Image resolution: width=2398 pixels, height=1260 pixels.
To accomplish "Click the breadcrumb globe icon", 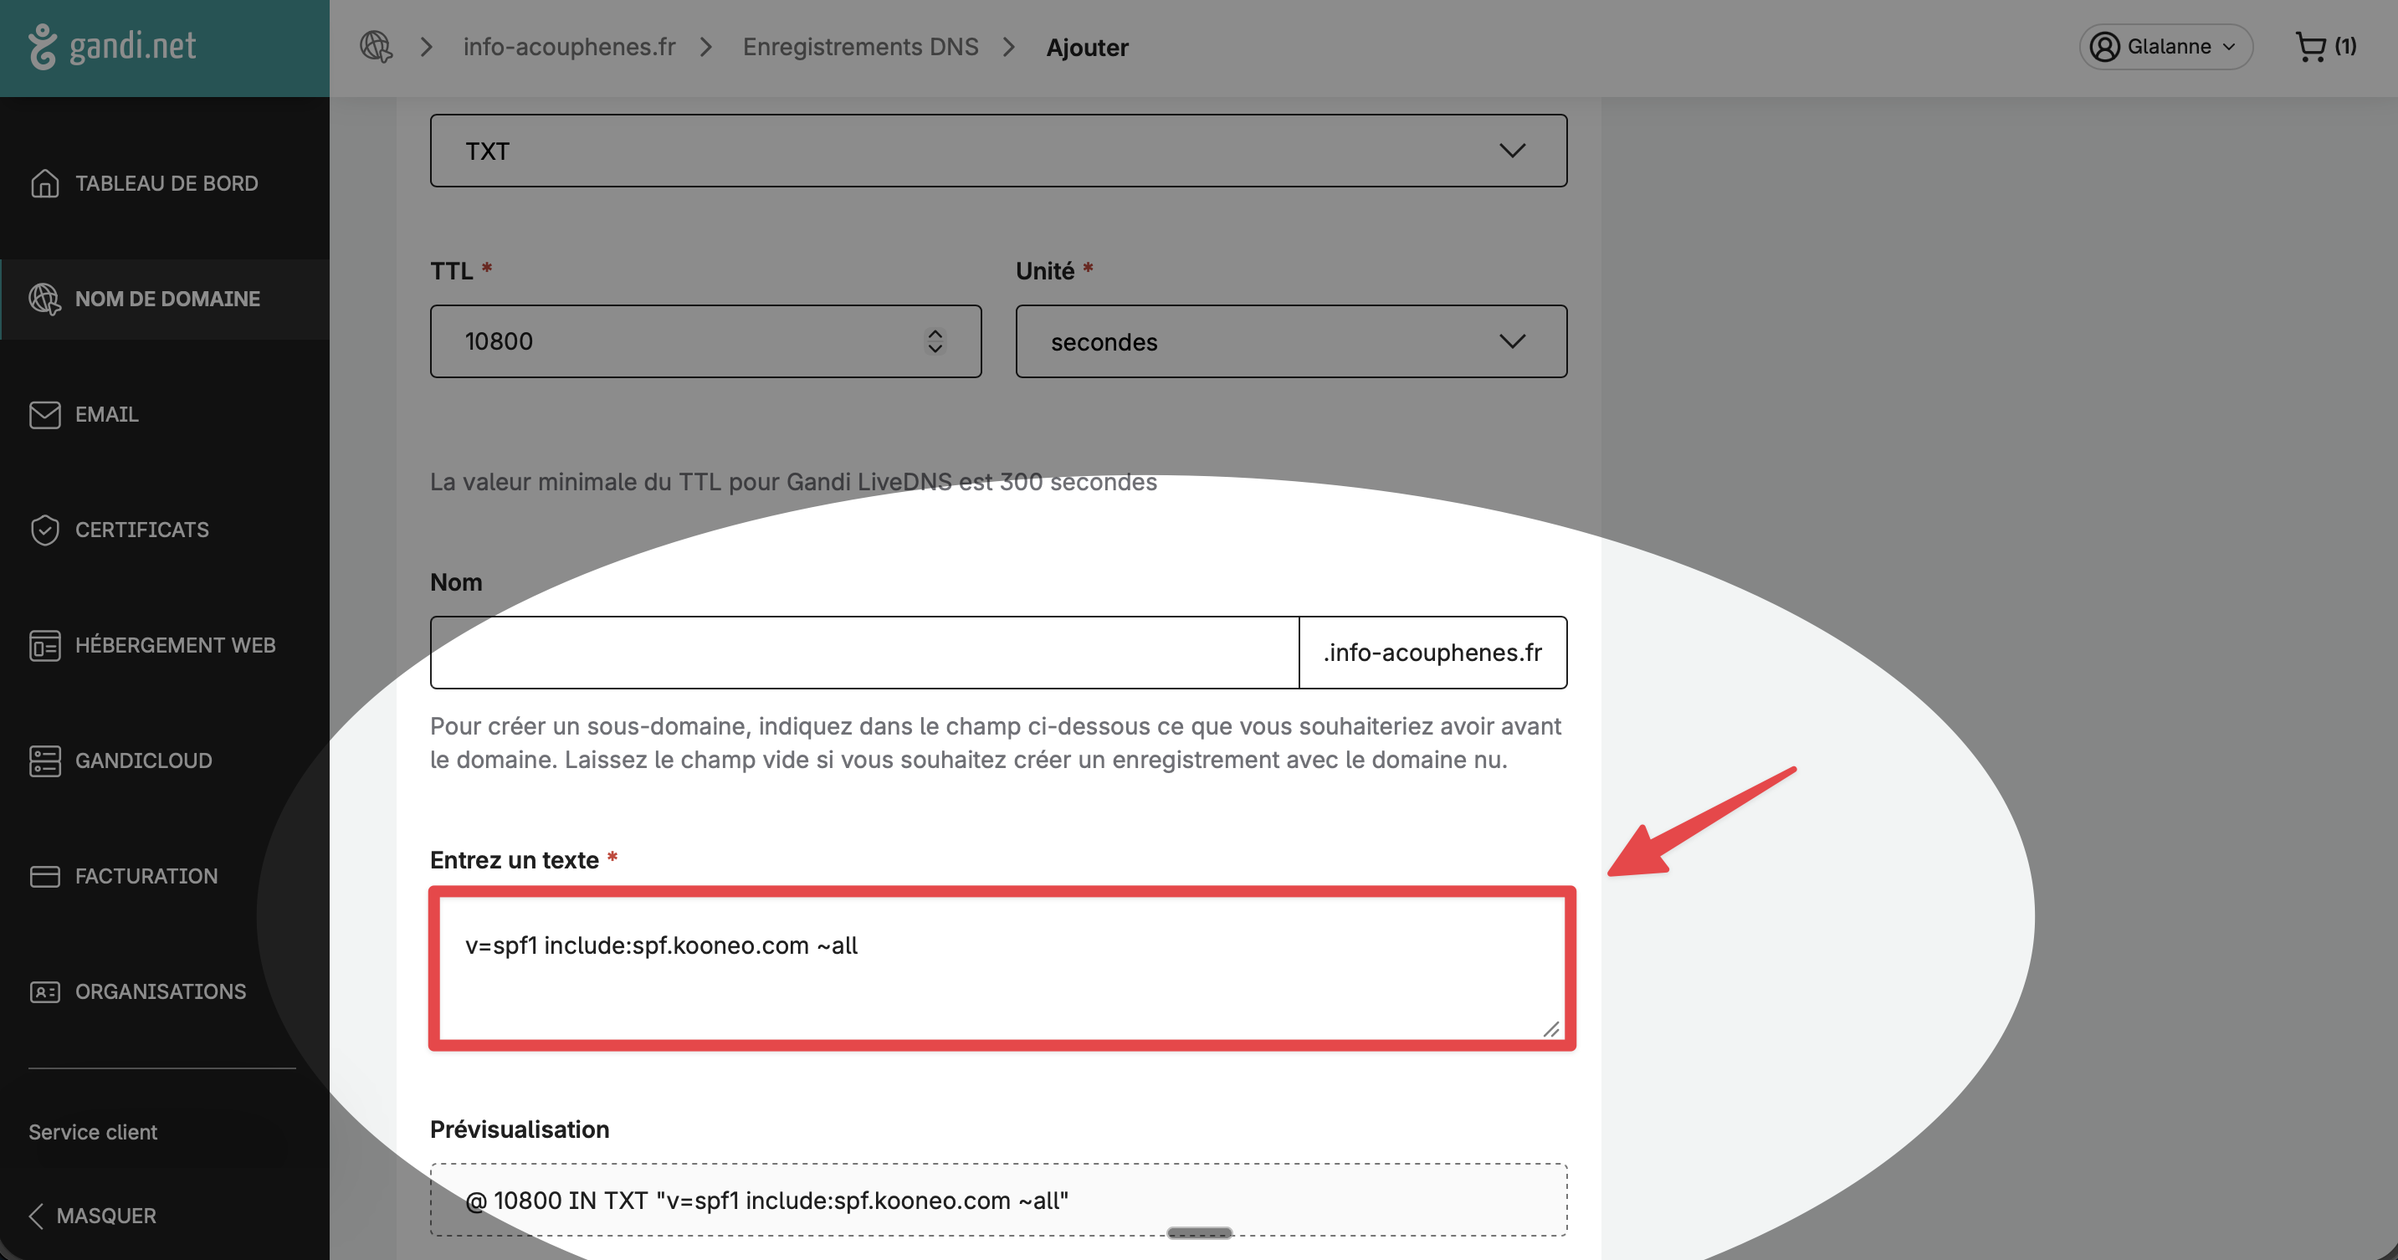I will (x=376, y=47).
